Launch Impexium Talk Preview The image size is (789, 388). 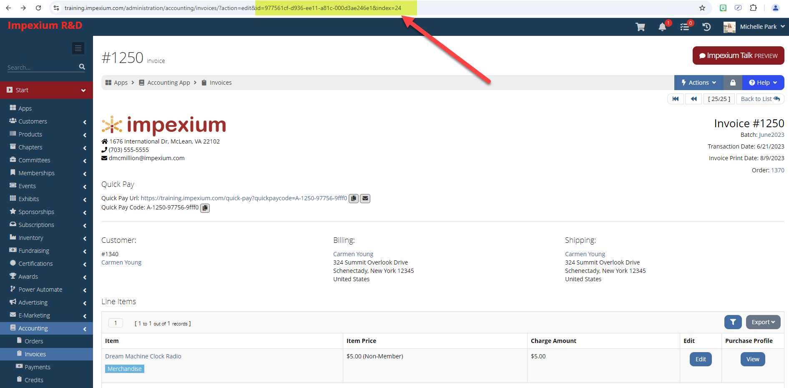click(738, 55)
